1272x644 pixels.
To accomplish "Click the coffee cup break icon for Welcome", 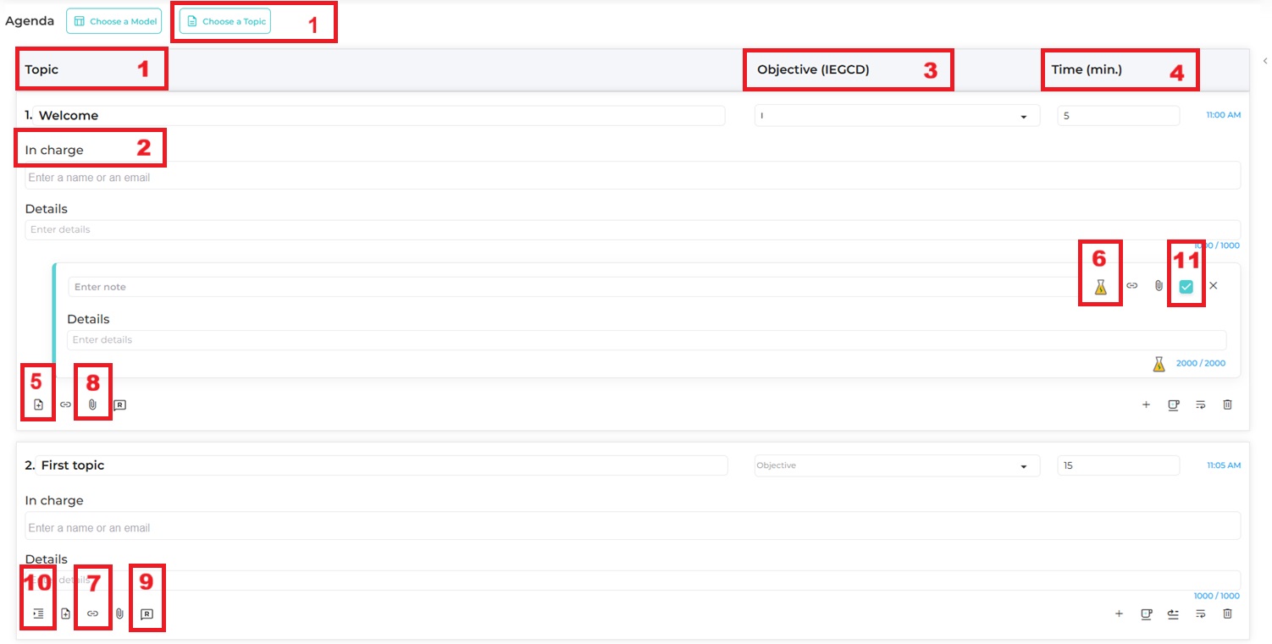I will tap(1173, 405).
